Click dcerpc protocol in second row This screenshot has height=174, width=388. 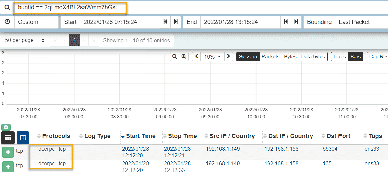tap(46, 164)
